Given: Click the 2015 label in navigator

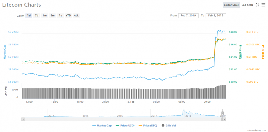Looking at the screenshot, I should pyautogui.click(x=85, y=116).
